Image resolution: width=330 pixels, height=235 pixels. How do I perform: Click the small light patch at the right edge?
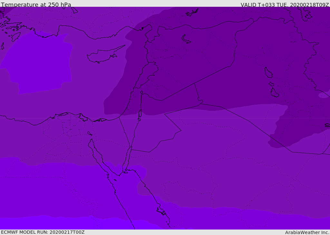(x=324, y=95)
